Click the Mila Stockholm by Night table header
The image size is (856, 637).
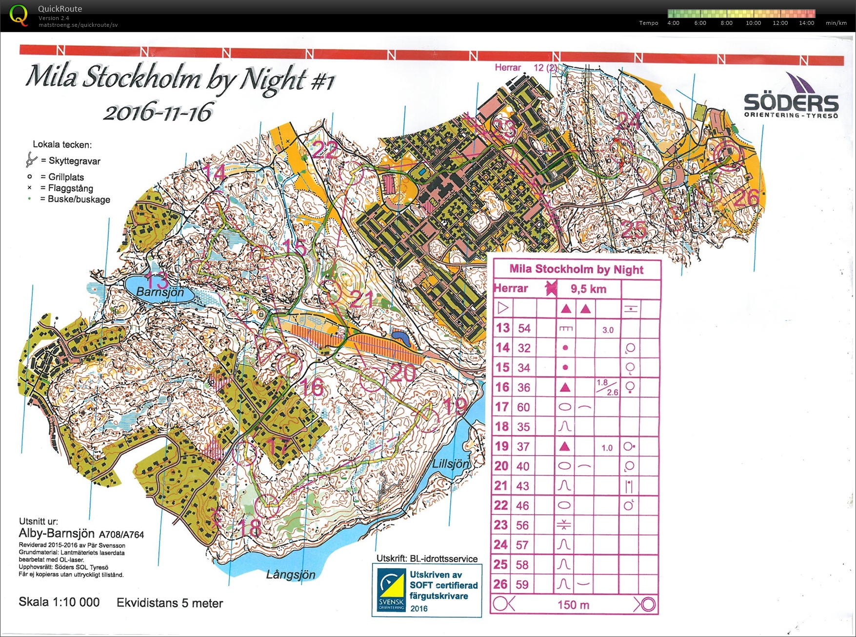pyautogui.click(x=576, y=269)
